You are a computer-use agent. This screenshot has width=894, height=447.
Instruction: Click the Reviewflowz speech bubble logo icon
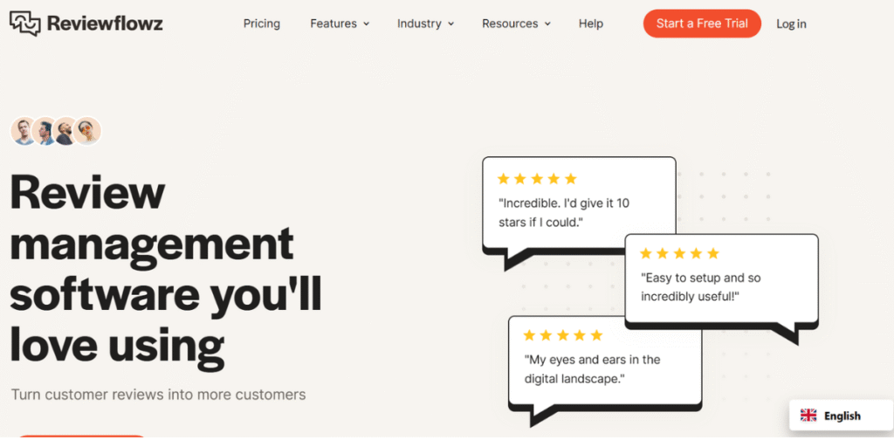click(24, 24)
